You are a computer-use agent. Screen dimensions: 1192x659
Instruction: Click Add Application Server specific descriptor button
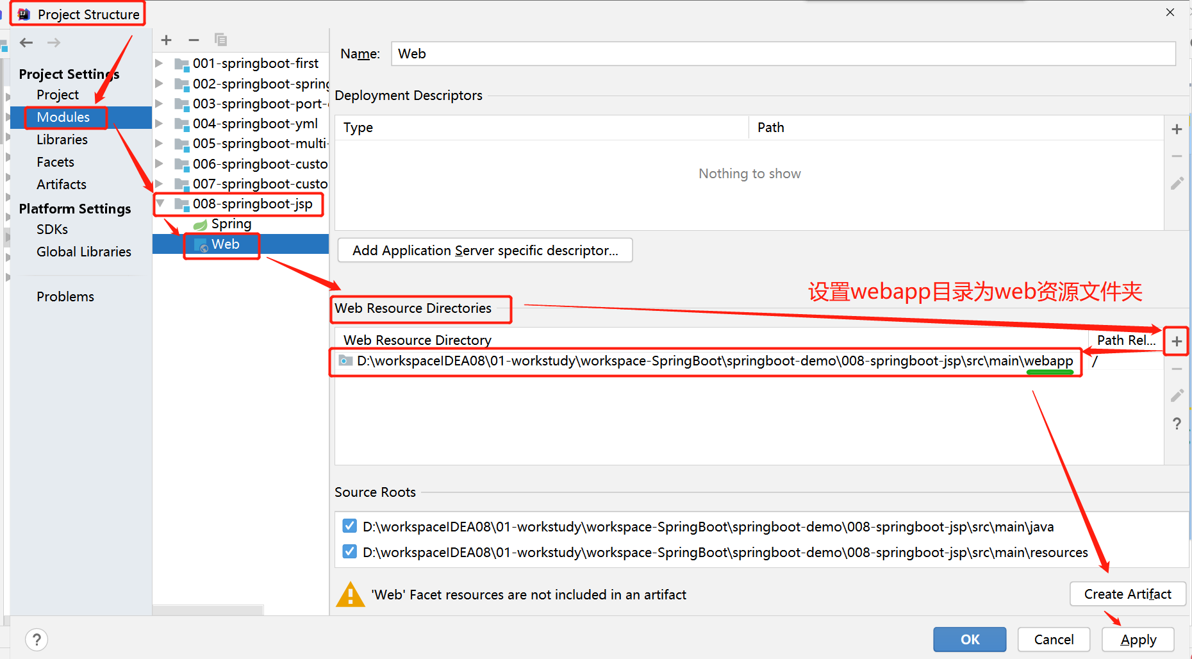tap(485, 251)
